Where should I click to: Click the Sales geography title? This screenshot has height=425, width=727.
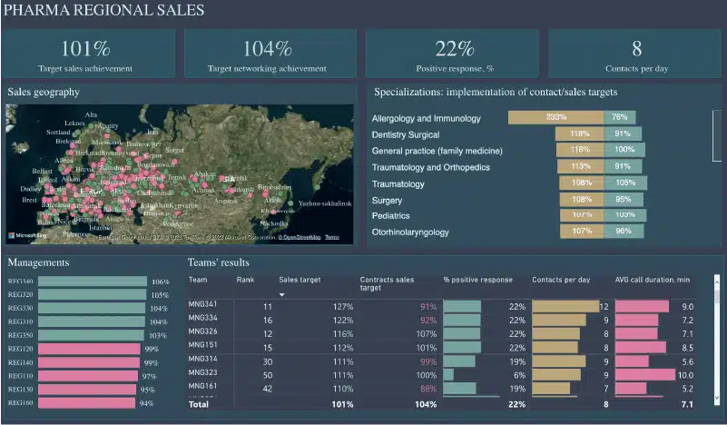[44, 93]
